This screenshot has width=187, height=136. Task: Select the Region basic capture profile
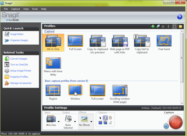[x=53, y=92]
